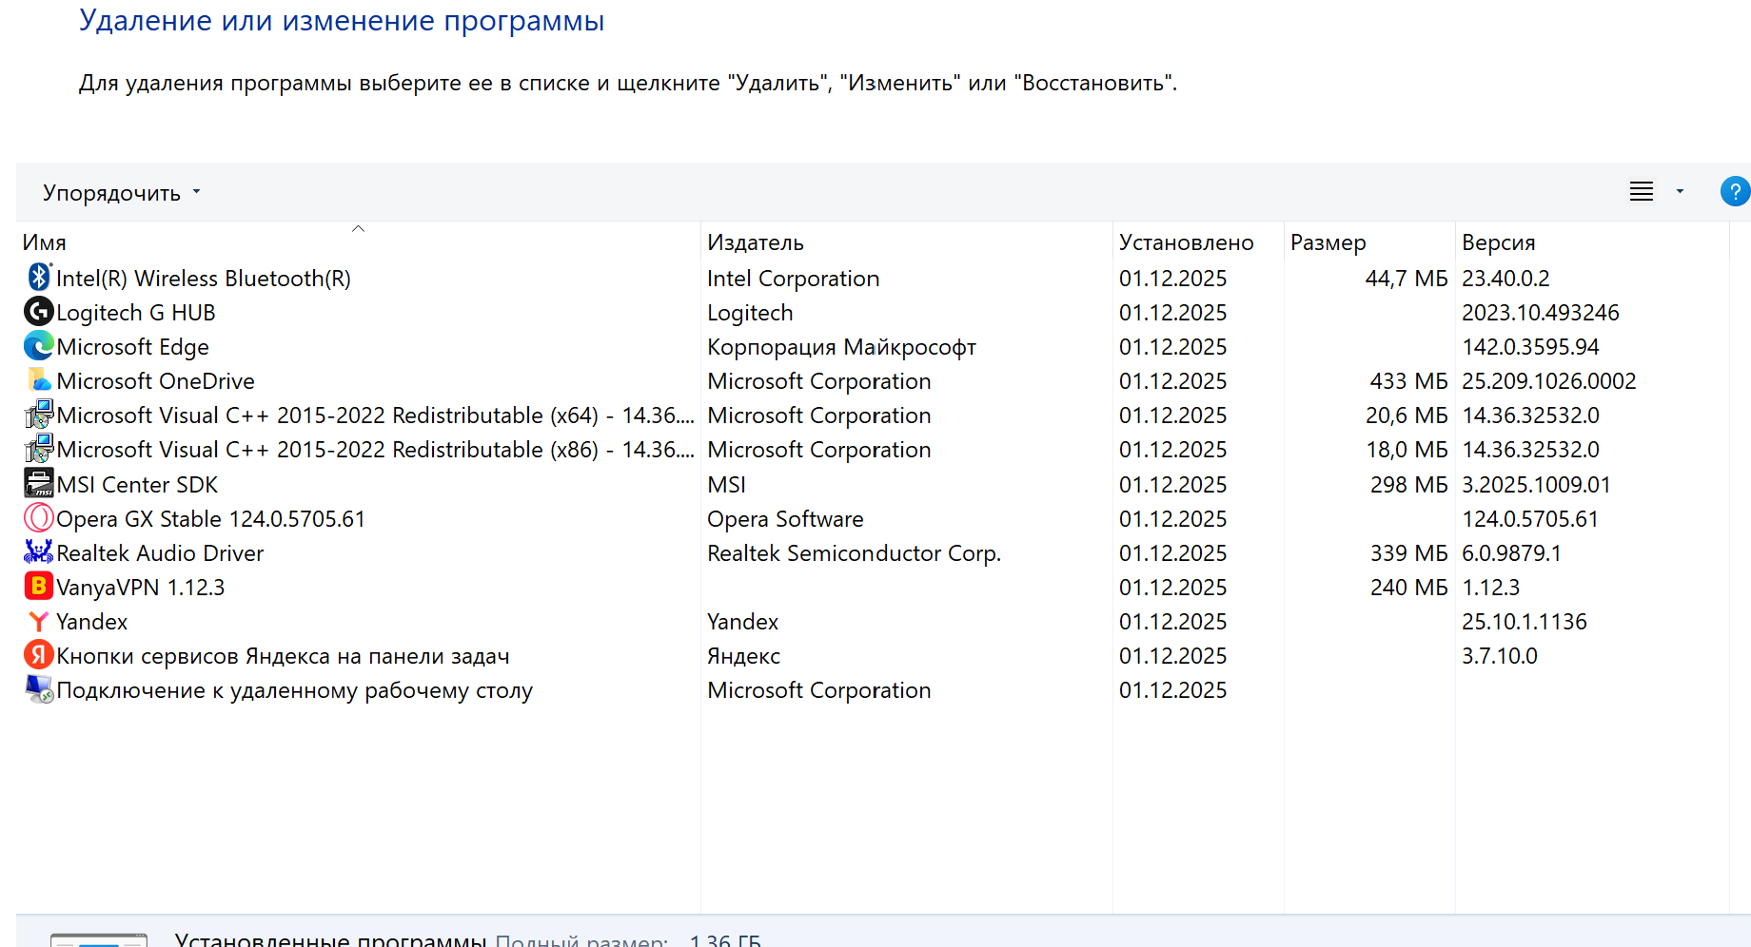Select Кнопки сервисов Яндекса на панели задач
This screenshot has width=1751, height=947.
click(283, 656)
